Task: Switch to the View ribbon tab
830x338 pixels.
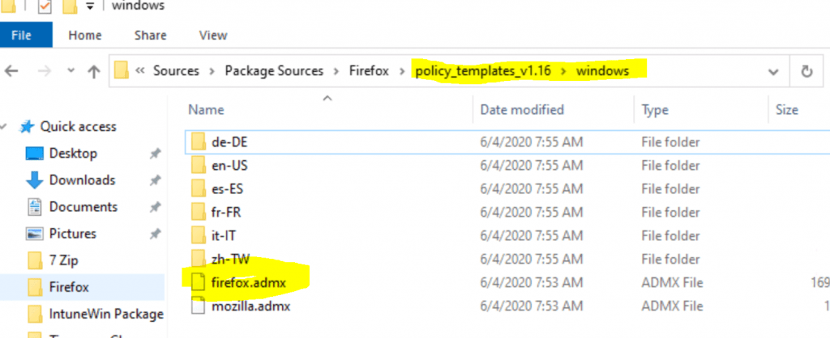Action: click(x=213, y=35)
